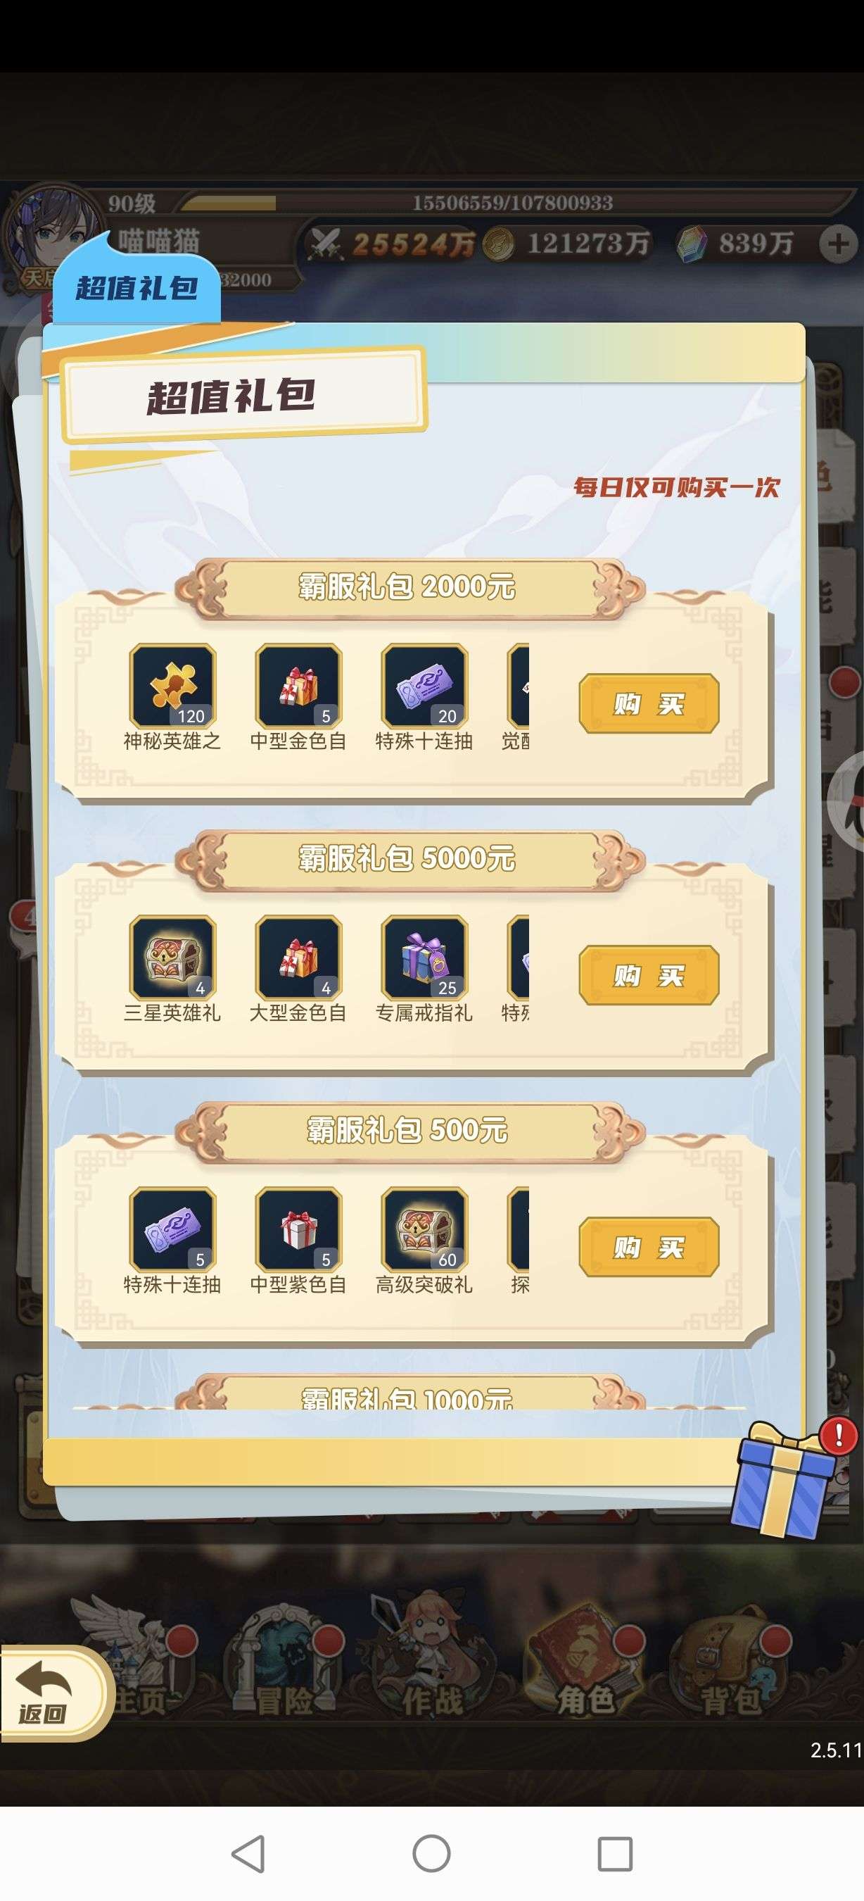Viewport: 864px width, 1901px height.
Task: Tap the medium purple gift box icon
Action: pyautogui.click(x=298, y=1229)
